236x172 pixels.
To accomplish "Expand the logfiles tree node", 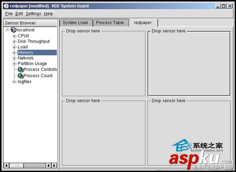I will tap(14, 82).
